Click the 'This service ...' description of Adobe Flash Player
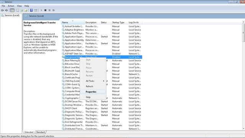The height and width of the screenshot is (138, 245). [92, 33]
